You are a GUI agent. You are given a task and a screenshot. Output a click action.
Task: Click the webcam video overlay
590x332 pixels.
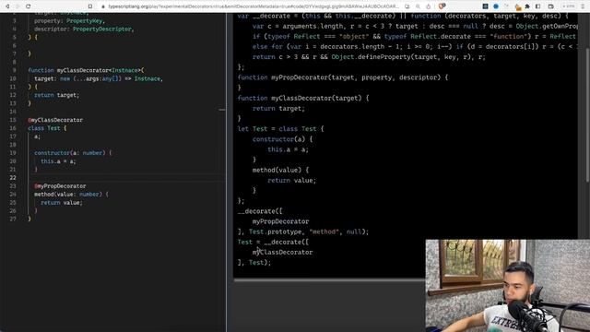[x=508, y=286]
